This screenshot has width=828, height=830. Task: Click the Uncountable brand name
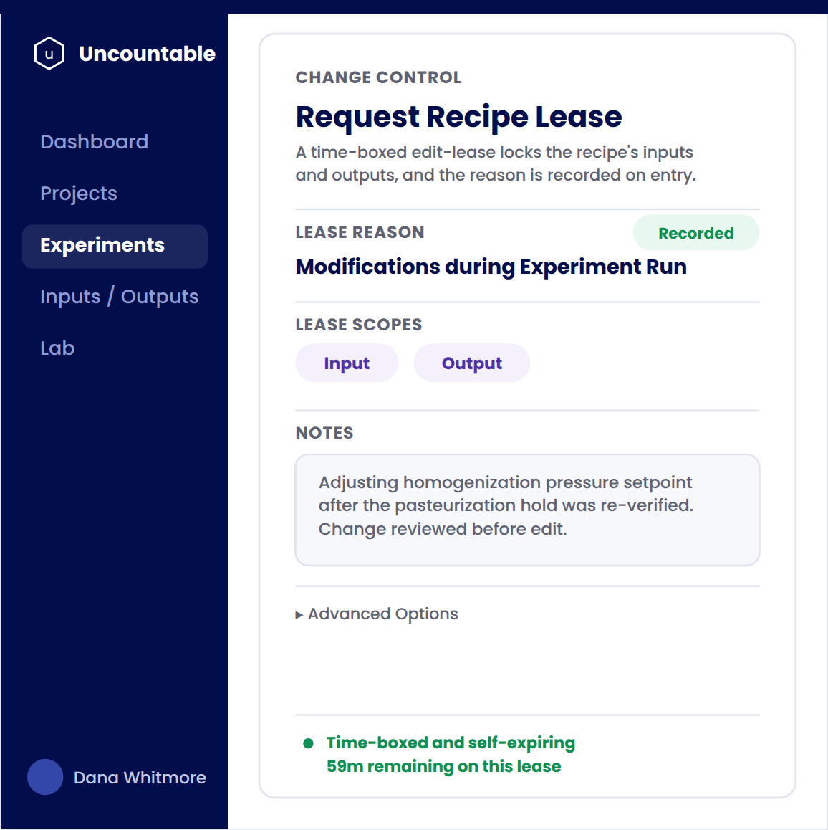[147, 54]
